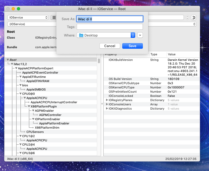Image resolution: width=209 pixels, height=171 pixels.
Task: Click the tree pane vertical scrollbar
Action: coord(99,61)
